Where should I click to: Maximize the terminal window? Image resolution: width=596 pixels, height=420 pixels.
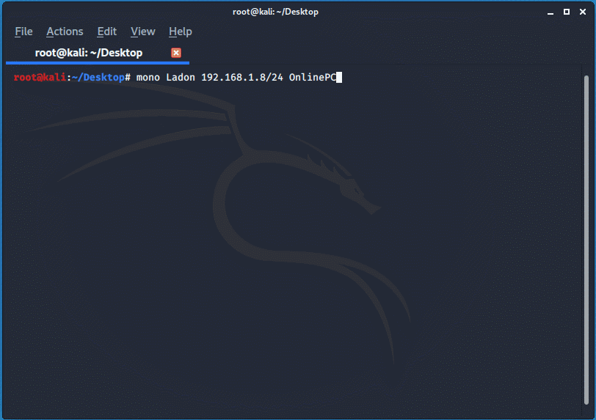point(567,12)
